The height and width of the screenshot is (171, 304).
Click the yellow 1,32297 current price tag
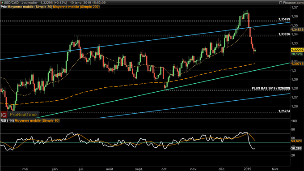pos(297,50)
